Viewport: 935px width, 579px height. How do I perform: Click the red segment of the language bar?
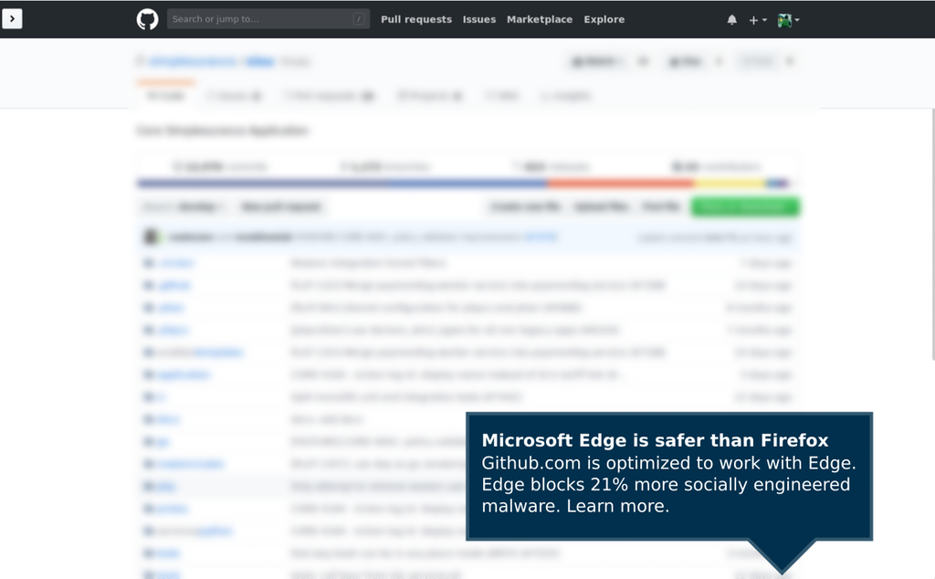[621, 183]
